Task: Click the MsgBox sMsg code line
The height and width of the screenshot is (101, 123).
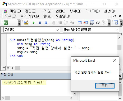Action: [27, 52]
